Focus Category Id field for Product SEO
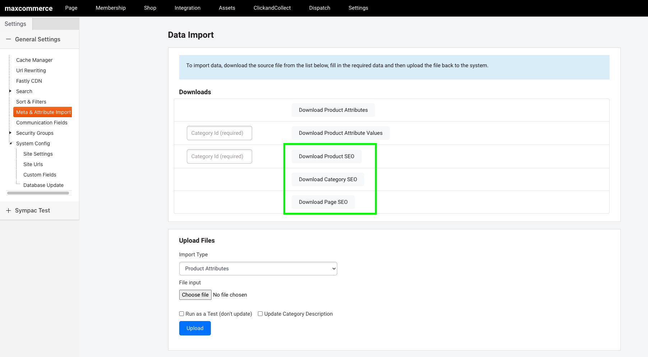The width and height of the screenshot is (648, 357). click(219, 156)
